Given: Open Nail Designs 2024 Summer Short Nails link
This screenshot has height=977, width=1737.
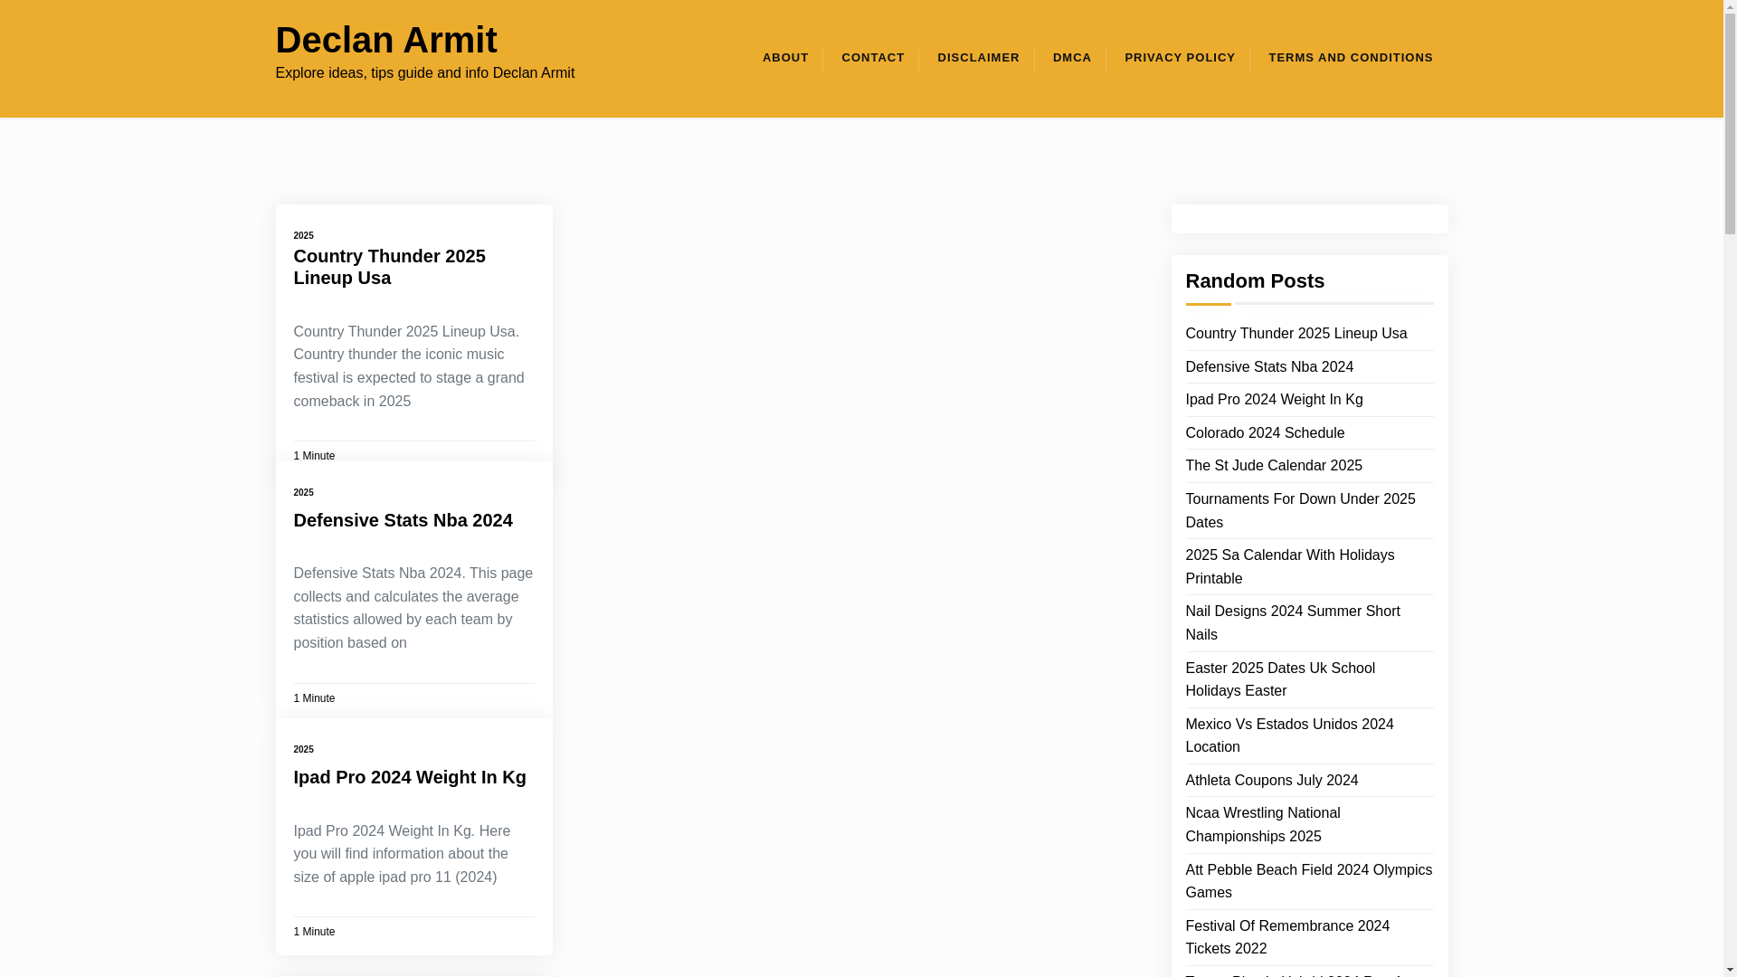Looking at the screenshot, I should [1292, 622].
